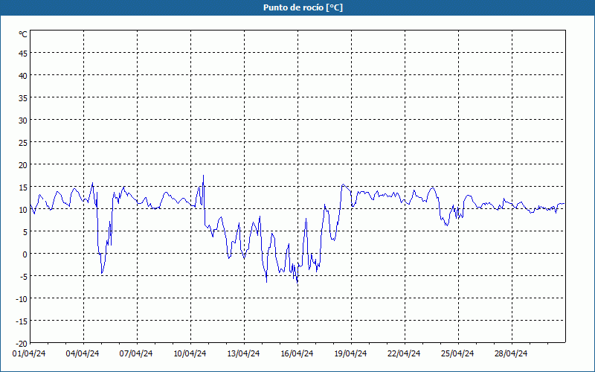The height and width of the screenshot is (372, 595).
Task: Click the y-axis label -20
Action: (22, 344)
